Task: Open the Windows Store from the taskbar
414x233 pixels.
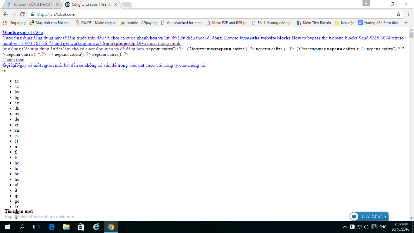Action: pyautogui.click(x=81, y=227)
